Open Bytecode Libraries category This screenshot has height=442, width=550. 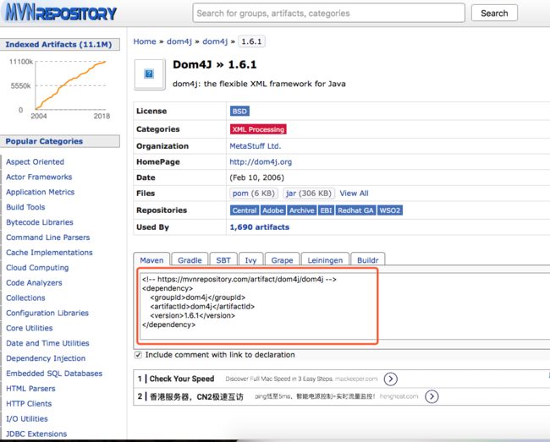pos(40,222)
